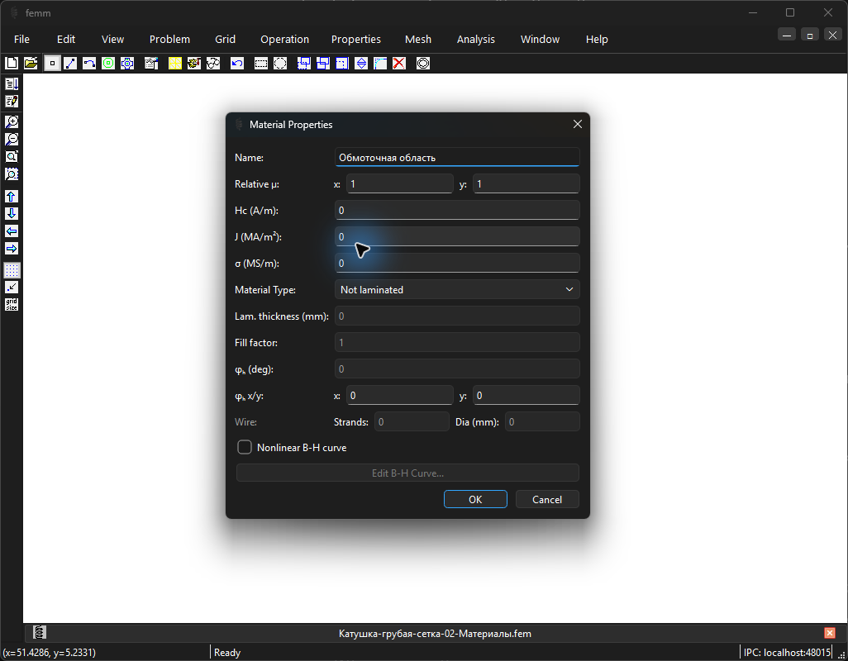Screen dimensions: 848x661
Task: Click the σ (MS/m) input field
Action: coord(457,264)
